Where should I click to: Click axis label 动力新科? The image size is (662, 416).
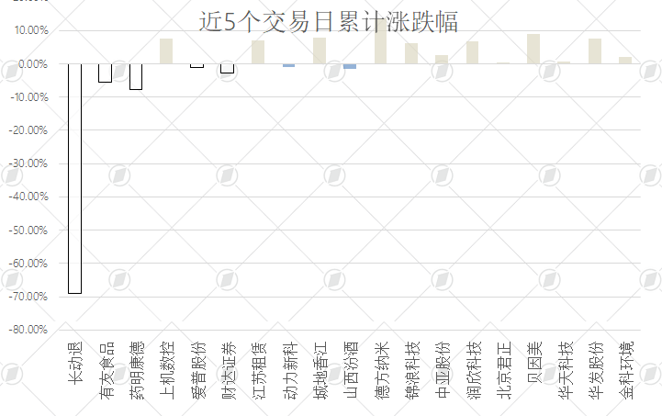[290, 370]
